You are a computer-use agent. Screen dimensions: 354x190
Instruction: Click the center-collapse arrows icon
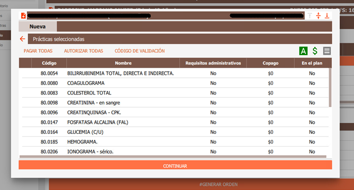[x=318, y=16]
